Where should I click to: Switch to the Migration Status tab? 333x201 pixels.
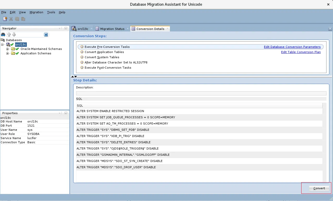tap(112, 29)
